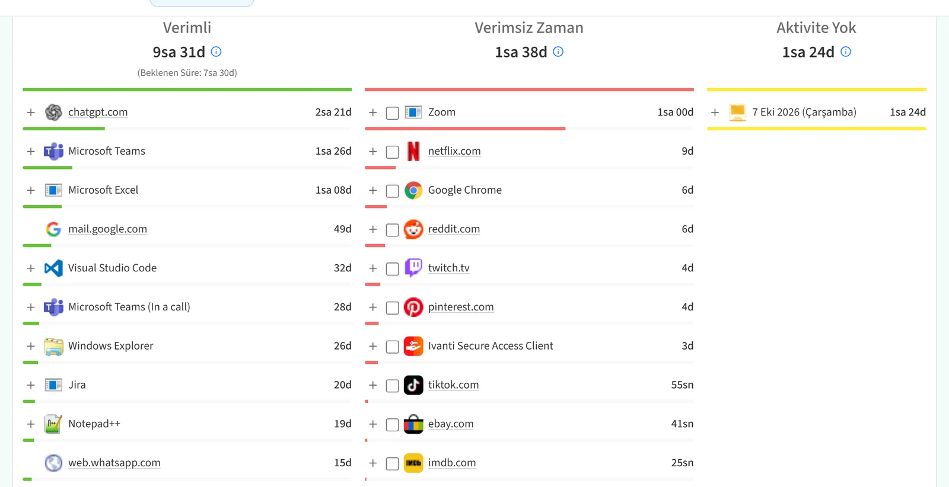
Task: Expand the Notepad++ row details
Action: pos(31,424)
